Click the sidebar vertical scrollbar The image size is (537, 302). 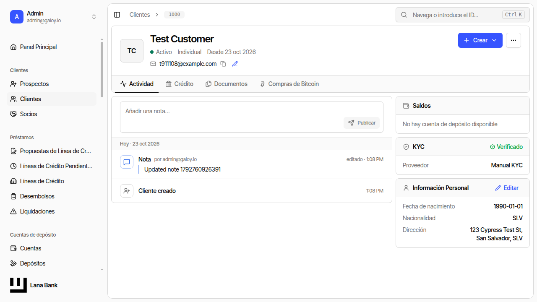pyautogui.click(x=102, y=69)
